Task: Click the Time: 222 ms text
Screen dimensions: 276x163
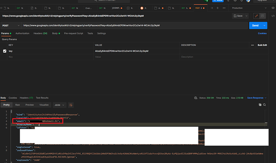Action: coord(222,98)
